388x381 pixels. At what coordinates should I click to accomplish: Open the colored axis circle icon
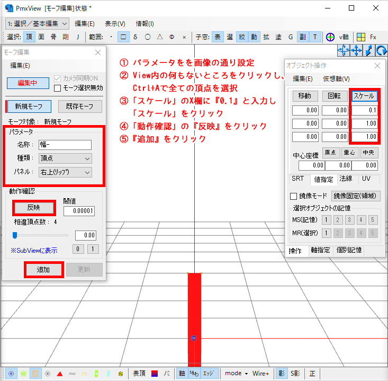(330, 37)
